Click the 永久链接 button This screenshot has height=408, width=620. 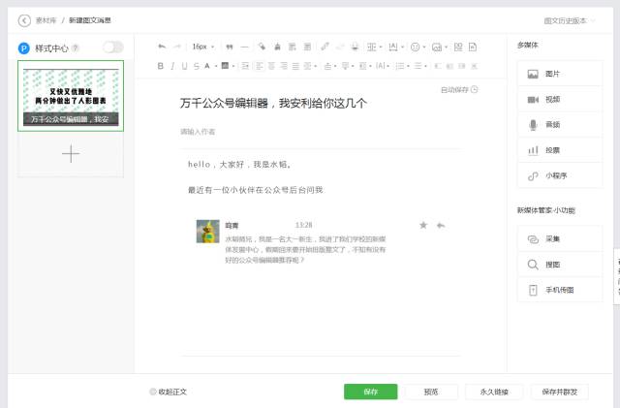[x=494, y=392]
